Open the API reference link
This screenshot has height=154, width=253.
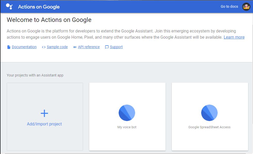click(89, 47)
